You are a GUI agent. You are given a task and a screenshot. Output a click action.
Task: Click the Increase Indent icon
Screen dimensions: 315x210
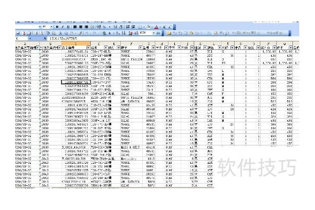point(133,27)
